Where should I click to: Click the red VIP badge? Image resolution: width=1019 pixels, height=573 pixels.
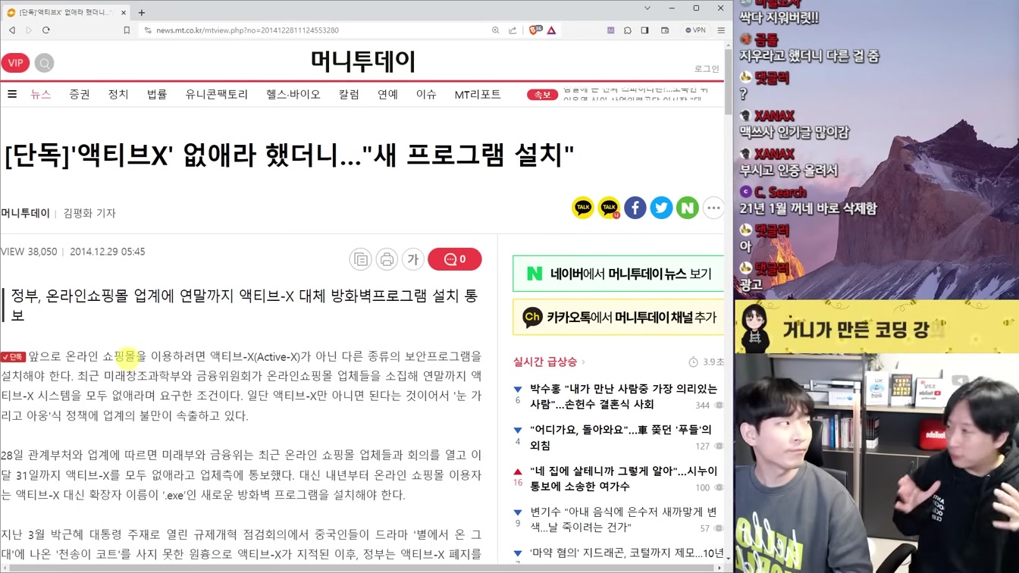click(15, 63)
